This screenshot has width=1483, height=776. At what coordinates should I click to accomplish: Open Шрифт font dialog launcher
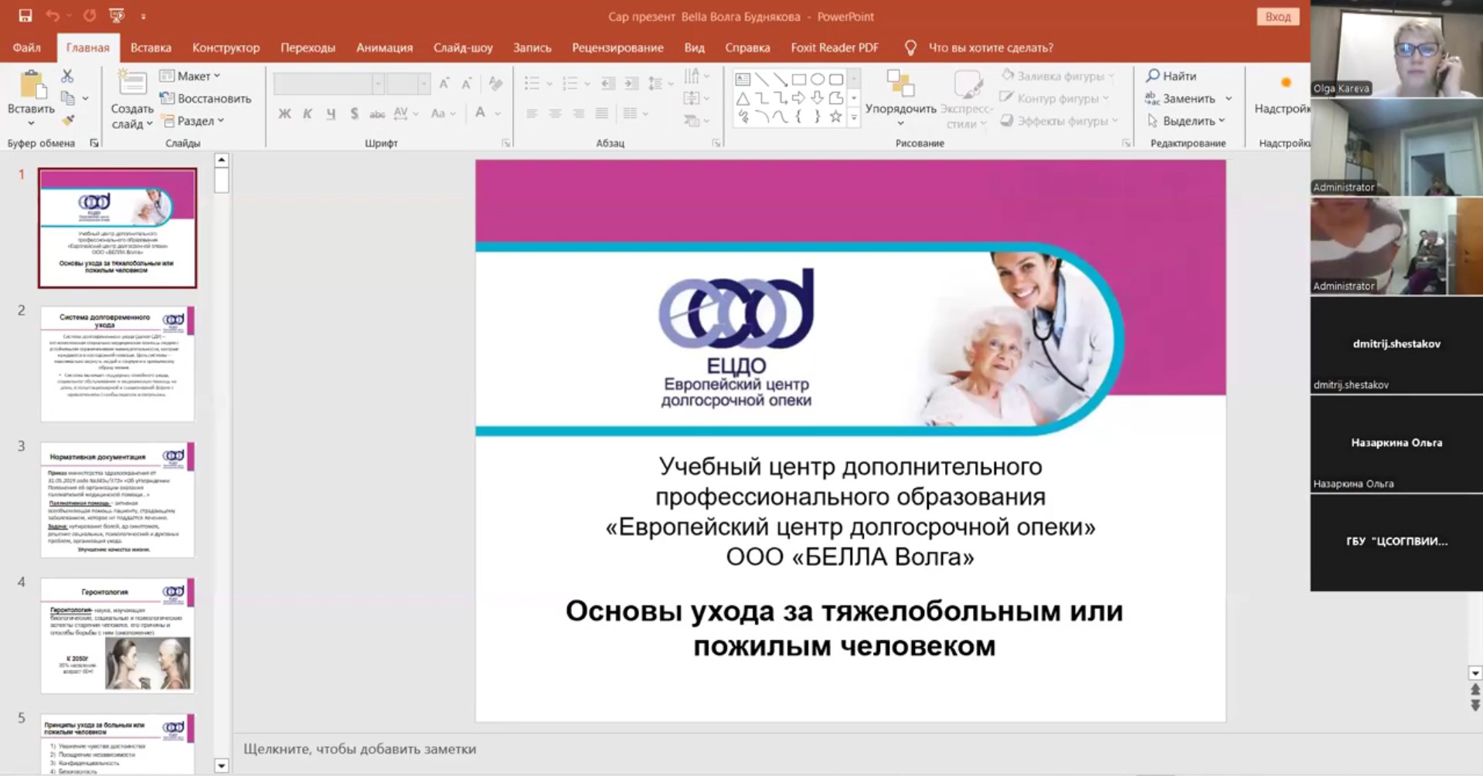(x=505, y=144)
